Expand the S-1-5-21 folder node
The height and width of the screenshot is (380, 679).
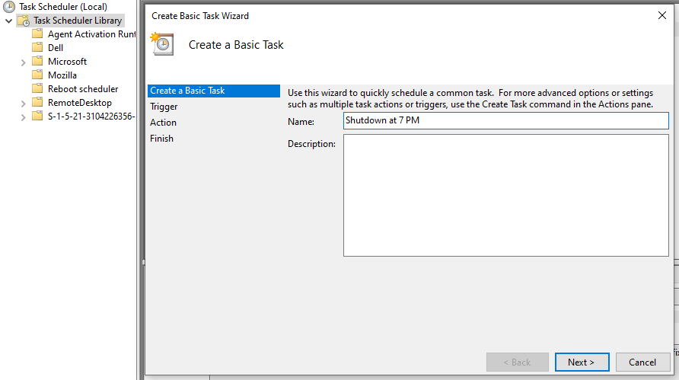tap(23, 117)
